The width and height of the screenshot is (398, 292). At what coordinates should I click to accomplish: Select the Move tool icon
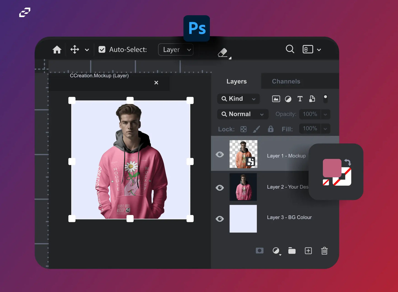(x=75, y=50)
